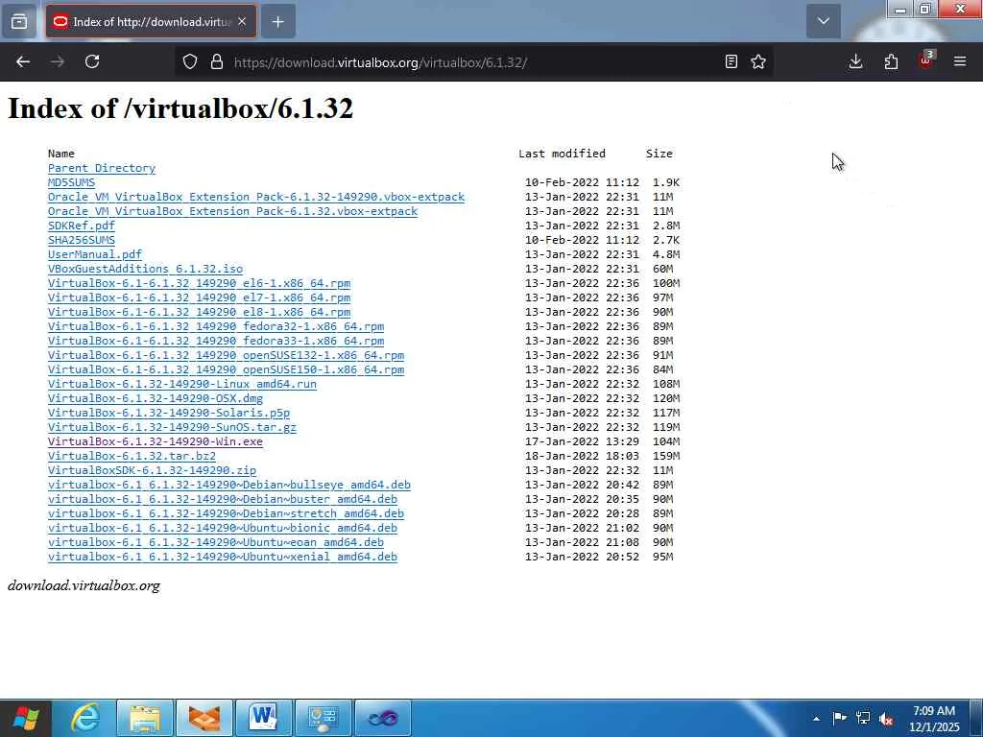983x737 pixels.
Task: Open the Firefox application menu
Action: click(x=960, y=61)
